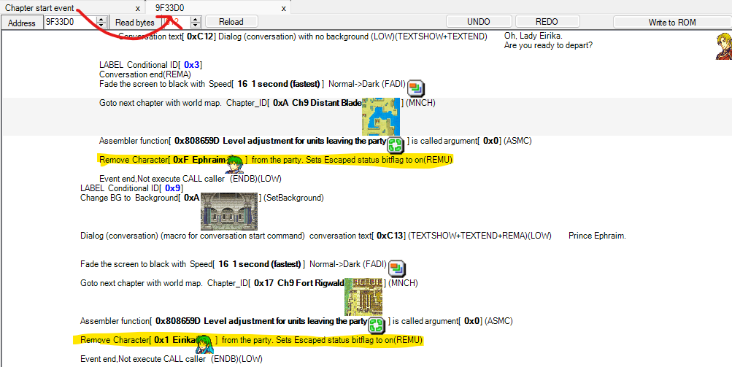Select the Conversation end(REMA) row
Viewport: 732px width, 367px height.
click(x=145, y=74)
